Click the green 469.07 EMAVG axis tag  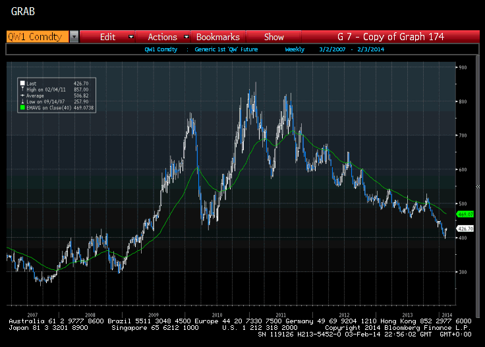click(465, 214)
